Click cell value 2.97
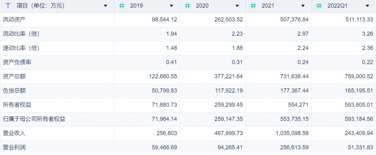This screenshot has width=376, height=155. [303, 34]
